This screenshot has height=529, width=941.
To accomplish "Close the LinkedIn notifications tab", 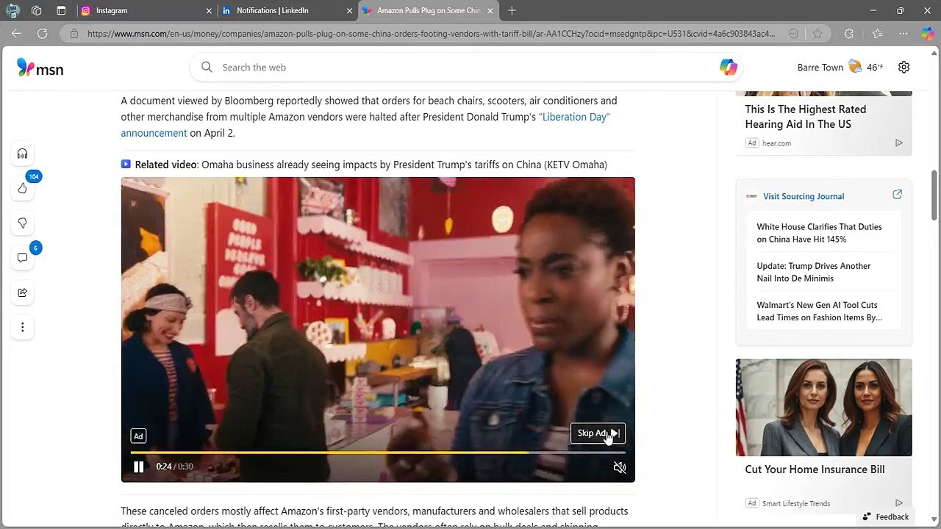I will (x=349, y=11).
